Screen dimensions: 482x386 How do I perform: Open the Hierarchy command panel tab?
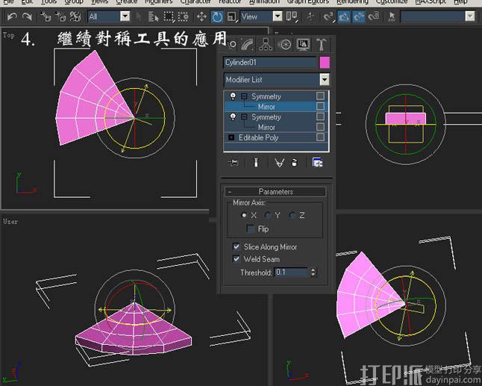pyautogui.click(x=267, y=45)
